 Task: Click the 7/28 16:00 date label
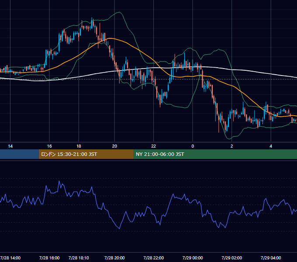coord(49,258)
